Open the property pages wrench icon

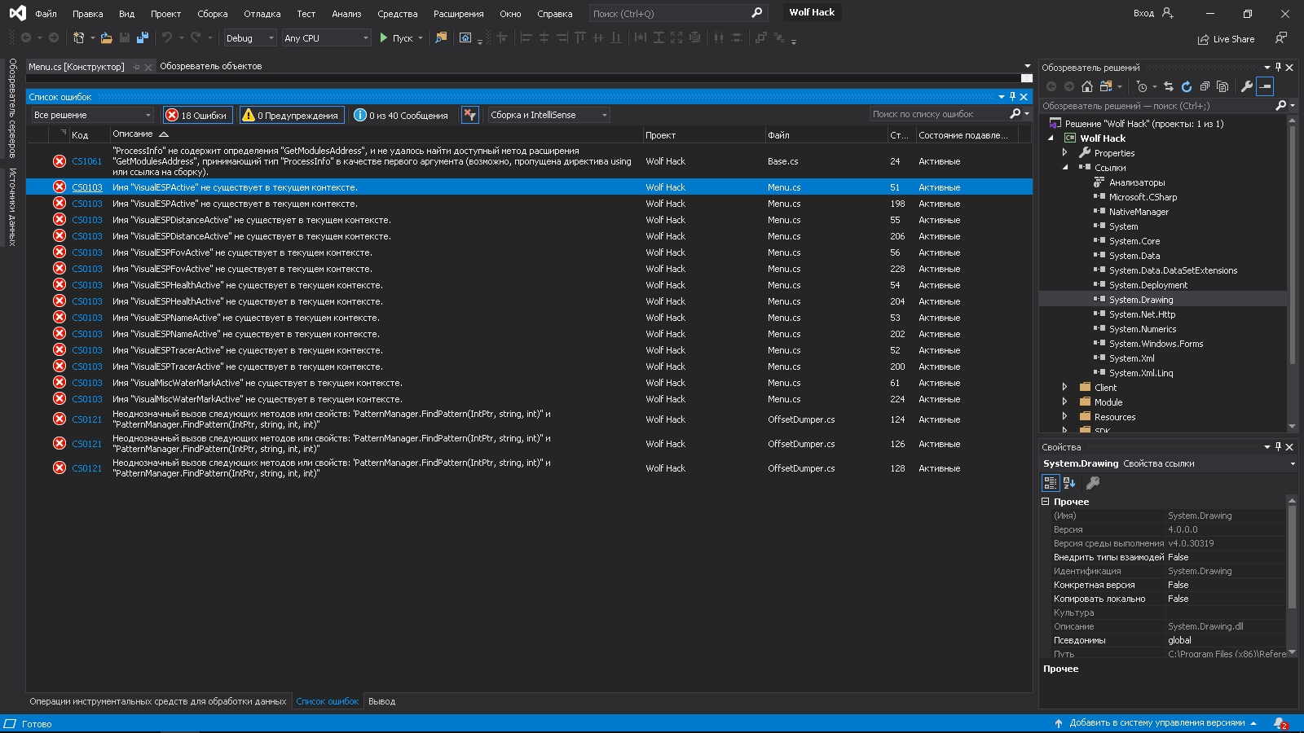pyautogui.click(x=1093, y=483)
